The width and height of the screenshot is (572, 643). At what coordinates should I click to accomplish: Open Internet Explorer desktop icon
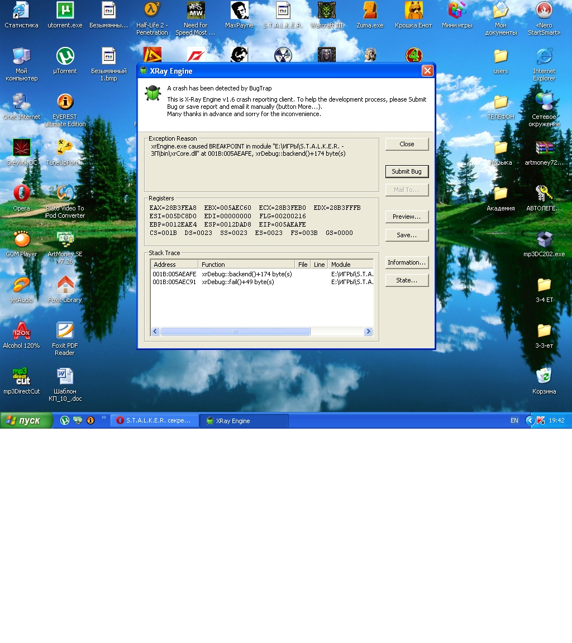point(544,64)
